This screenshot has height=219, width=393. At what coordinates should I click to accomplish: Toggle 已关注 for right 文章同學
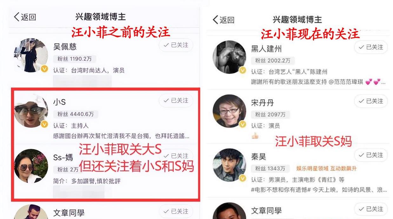(x=371, y=209)
